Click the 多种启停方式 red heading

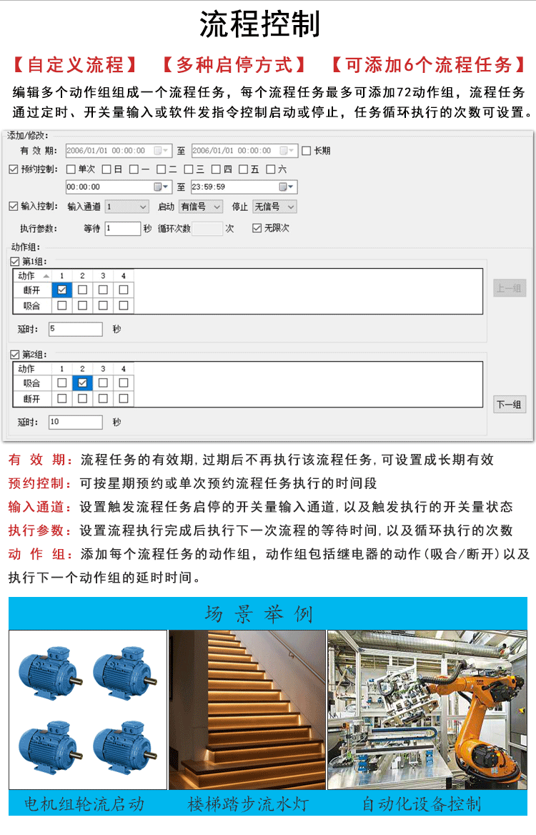click(x=234, y=65)
